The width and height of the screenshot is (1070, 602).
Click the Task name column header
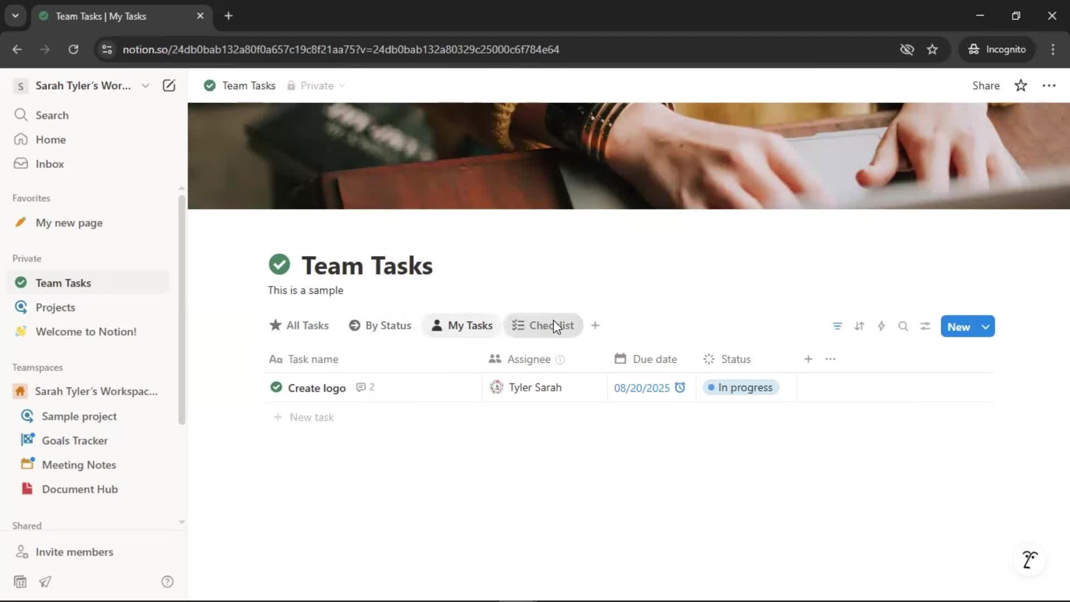[x=304, y=360]
